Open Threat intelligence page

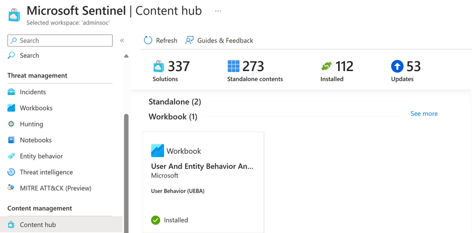tap(47, 172)
